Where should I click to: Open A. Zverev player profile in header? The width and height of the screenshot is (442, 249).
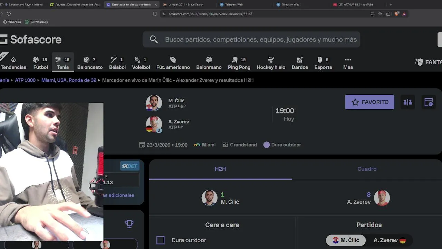coord(179,122)
